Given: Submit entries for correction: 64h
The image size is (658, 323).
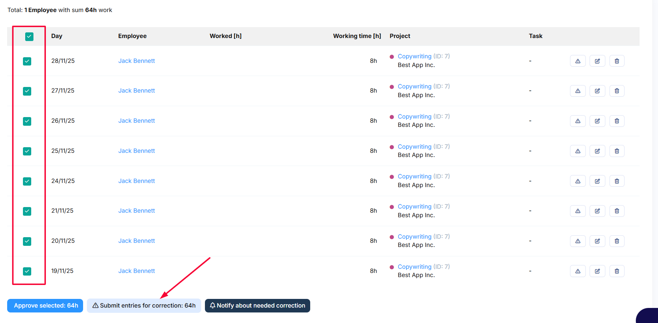Looking at the screenshot, I should click(x=144, y=306).
